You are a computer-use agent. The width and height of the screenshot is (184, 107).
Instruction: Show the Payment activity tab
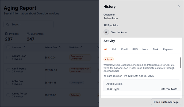168,49
